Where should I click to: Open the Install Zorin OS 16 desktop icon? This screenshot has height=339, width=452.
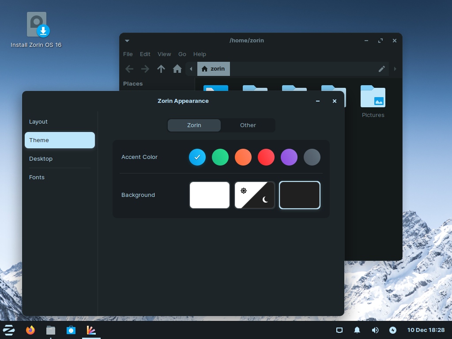[x=36, y=30]
